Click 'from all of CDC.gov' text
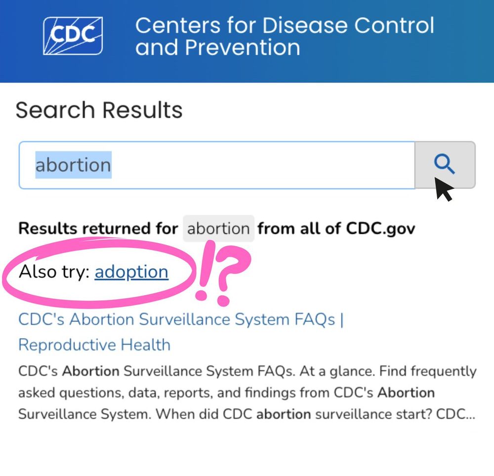The image size is (494, 476). click(336, 228)
